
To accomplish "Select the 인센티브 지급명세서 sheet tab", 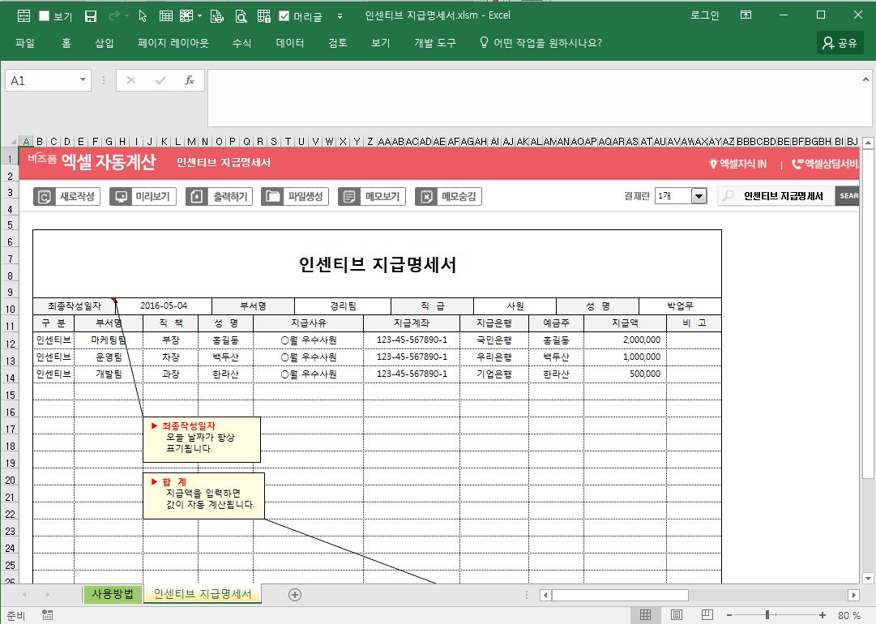I will [203, 594].
